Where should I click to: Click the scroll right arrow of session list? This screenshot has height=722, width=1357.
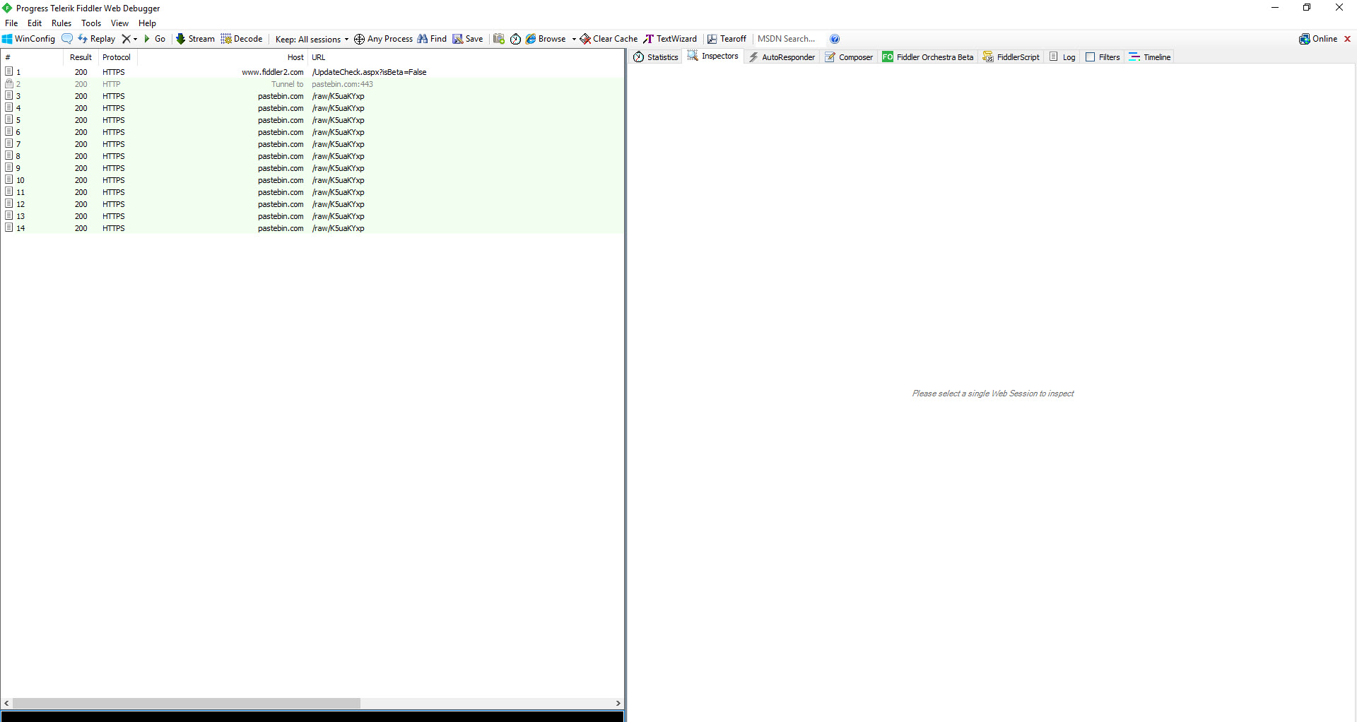click(618, 703)
